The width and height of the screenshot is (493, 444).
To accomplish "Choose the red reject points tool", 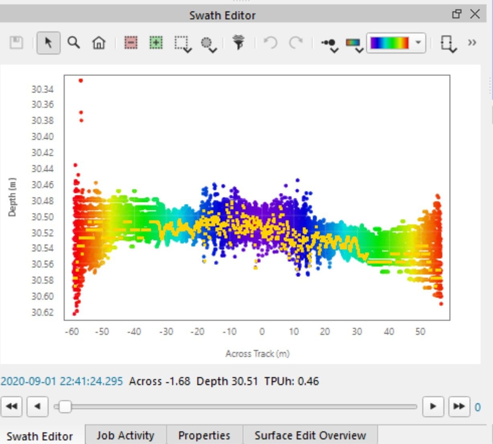I will coord(131,43).
